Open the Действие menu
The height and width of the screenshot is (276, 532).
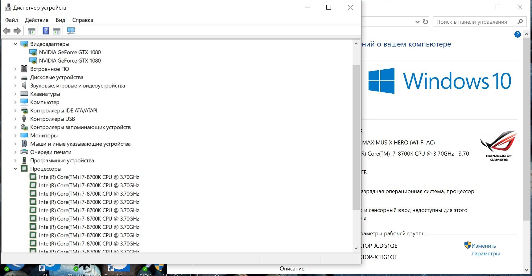coord(37,20)
